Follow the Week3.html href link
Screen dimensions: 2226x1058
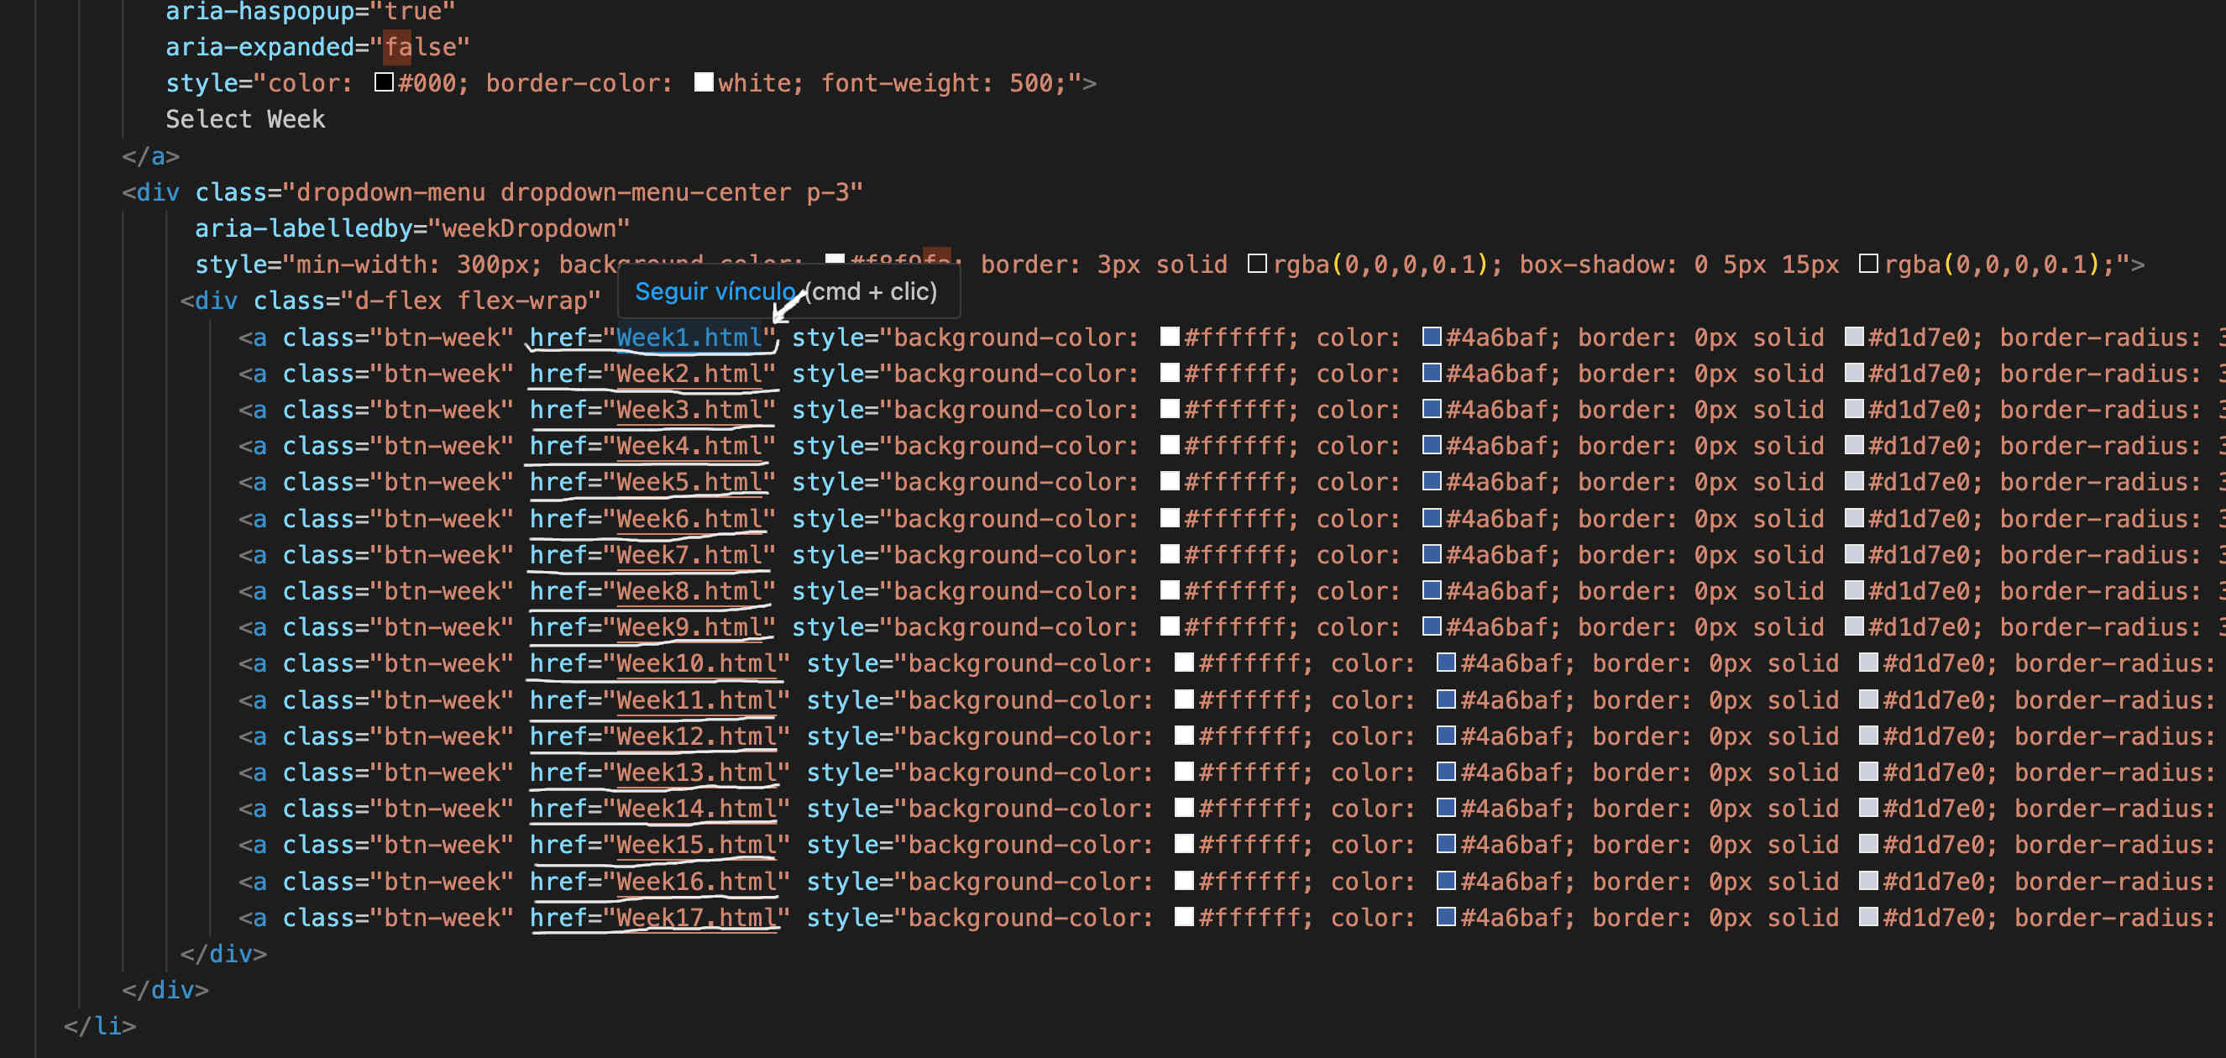689,411
